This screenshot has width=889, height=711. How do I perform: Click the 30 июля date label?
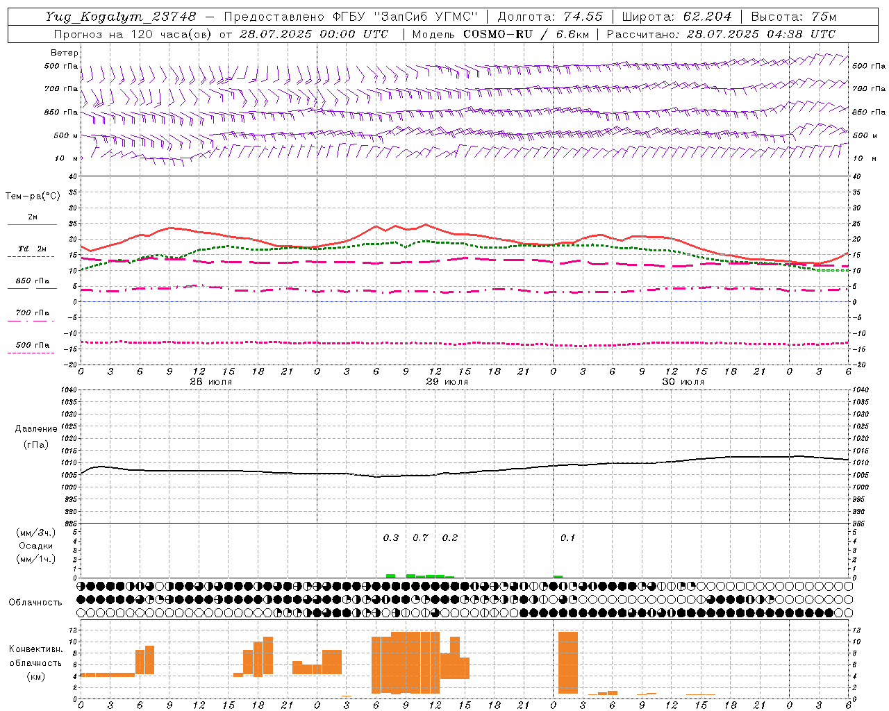pyautogui.click(x=684, y=382)
